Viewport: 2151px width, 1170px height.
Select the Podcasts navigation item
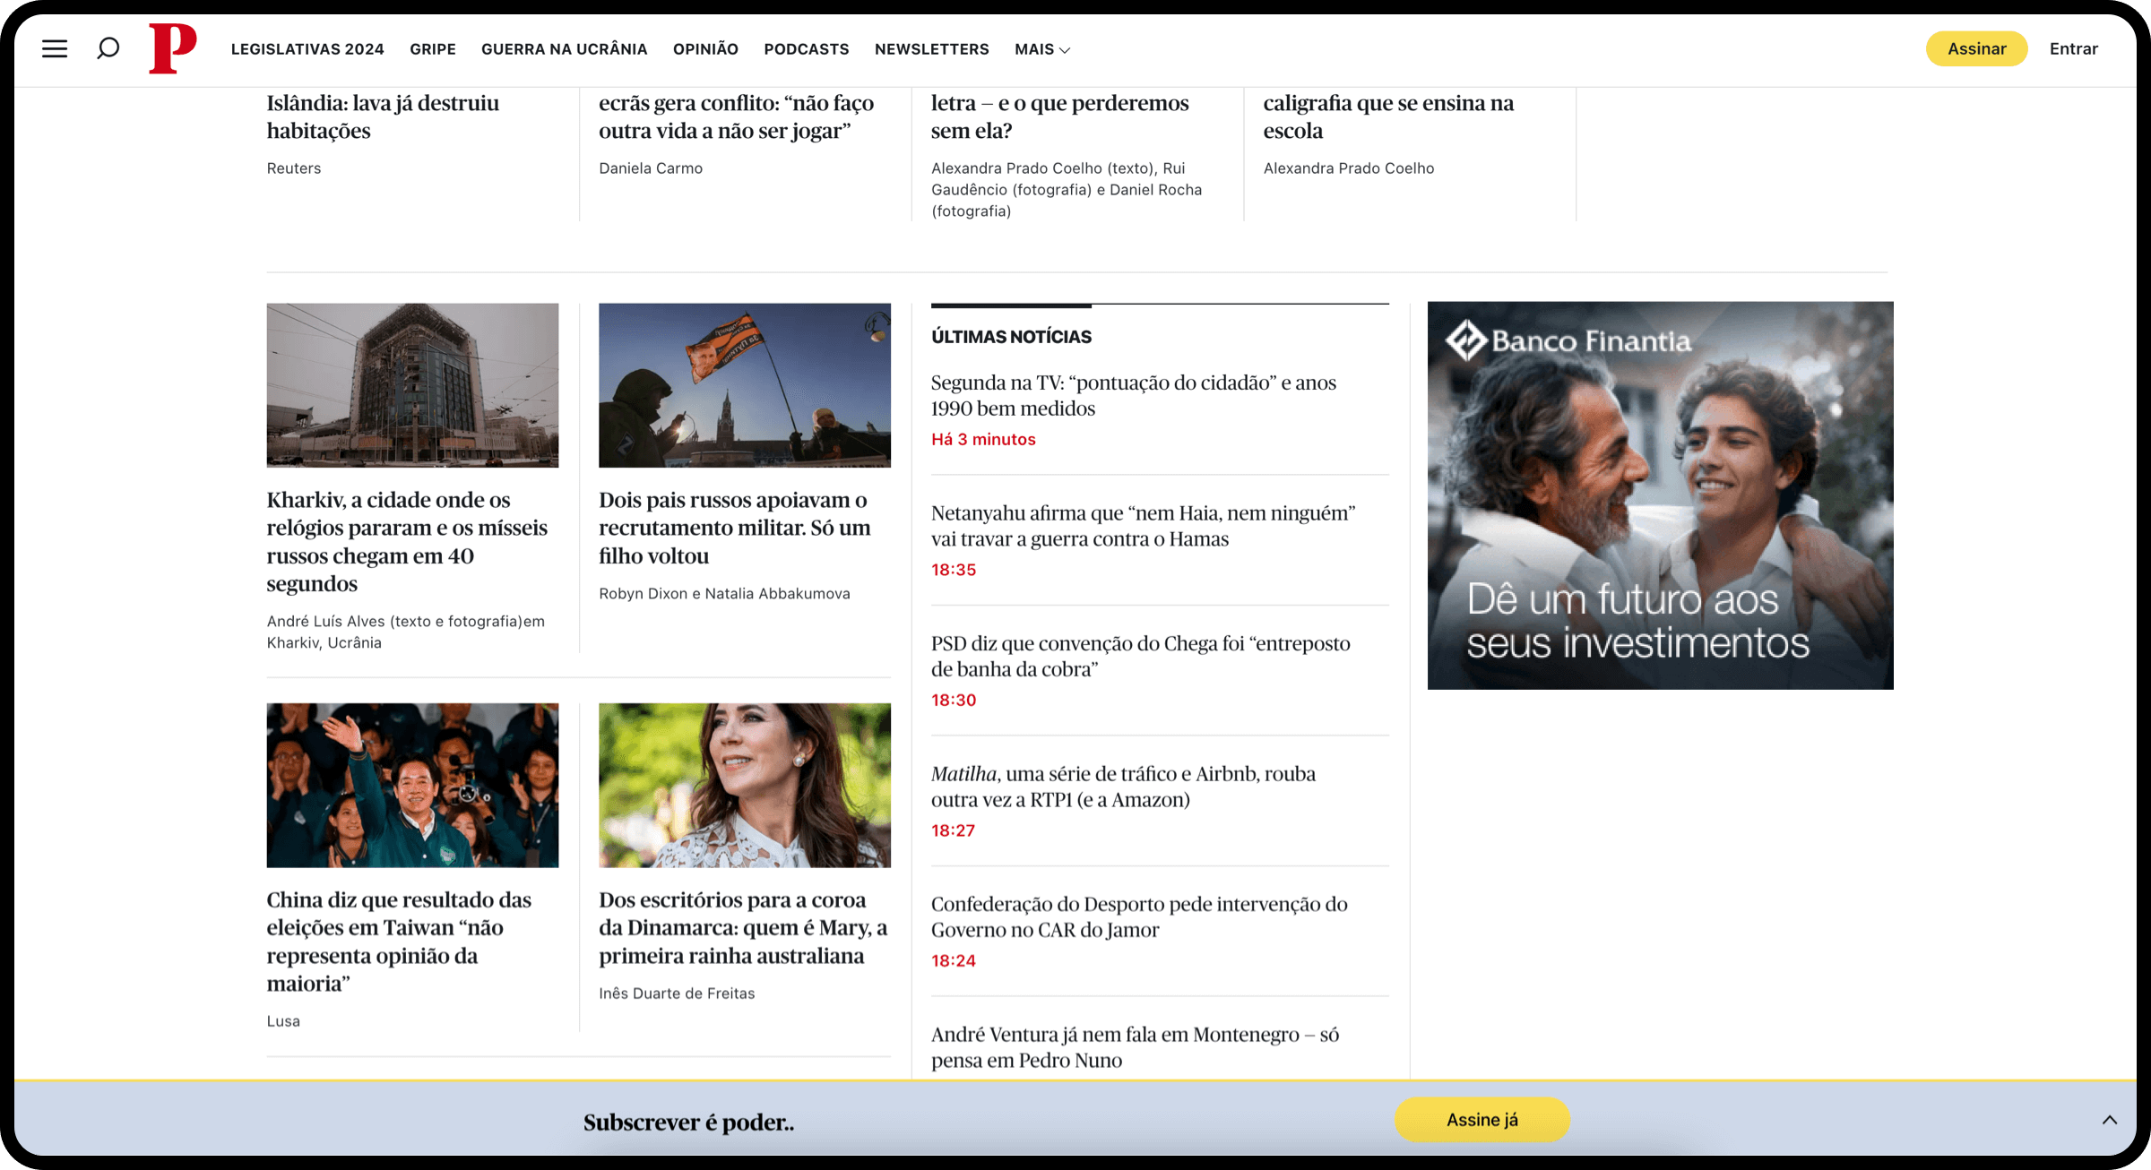(x=806, y=49)
